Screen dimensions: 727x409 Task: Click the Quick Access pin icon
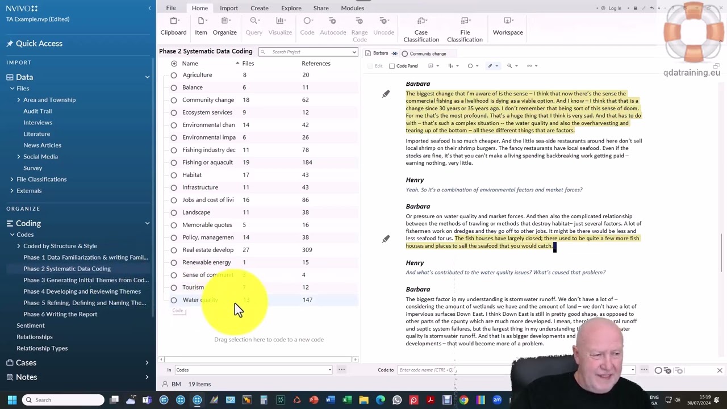coord(10,44)
